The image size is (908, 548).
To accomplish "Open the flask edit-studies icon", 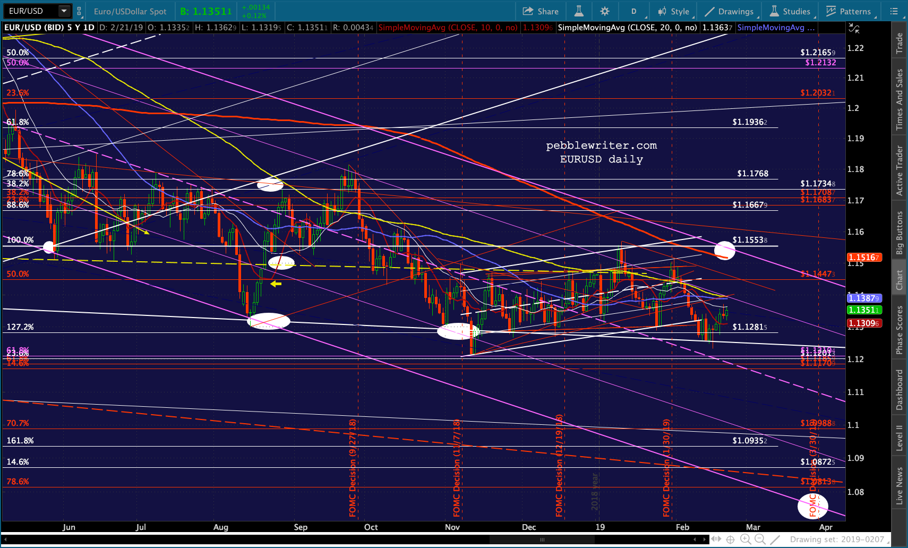I will point(579,11).
